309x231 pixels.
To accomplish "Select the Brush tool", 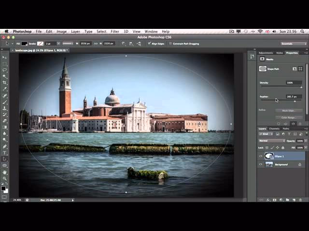I will 4,102.
